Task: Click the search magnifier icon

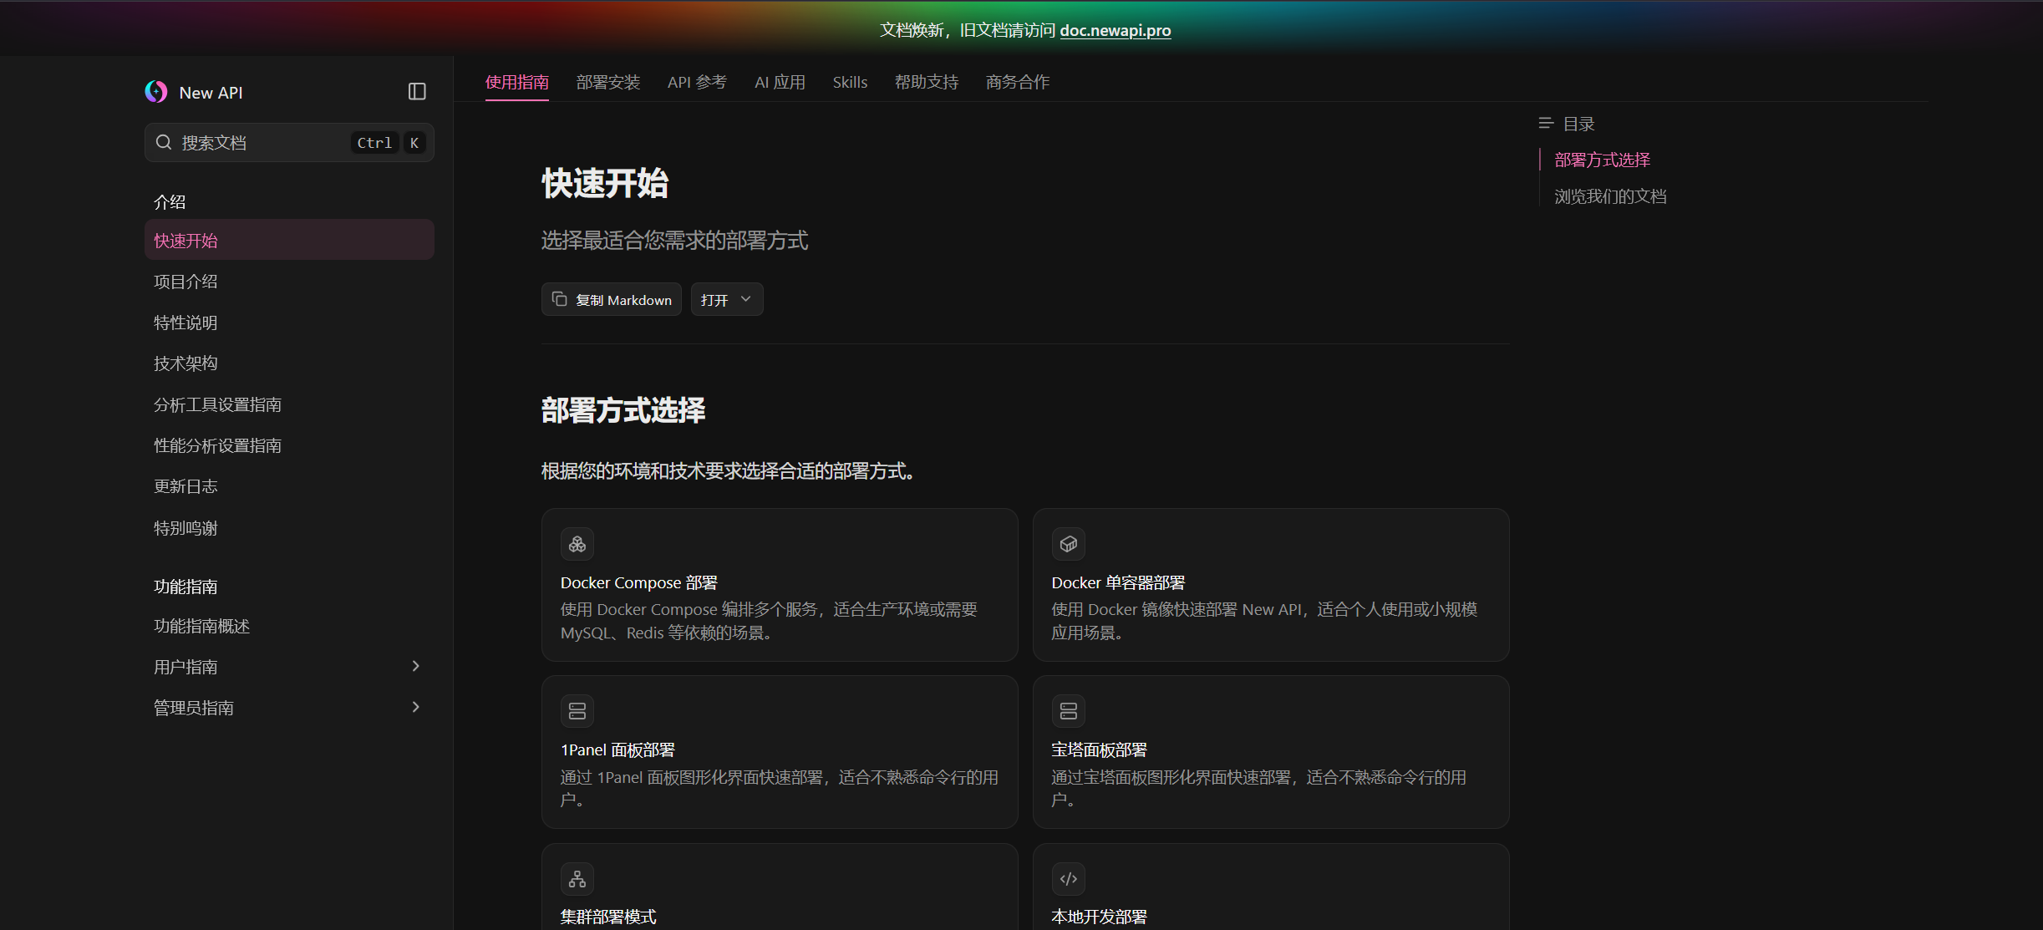Action: [x=164, y=143]
